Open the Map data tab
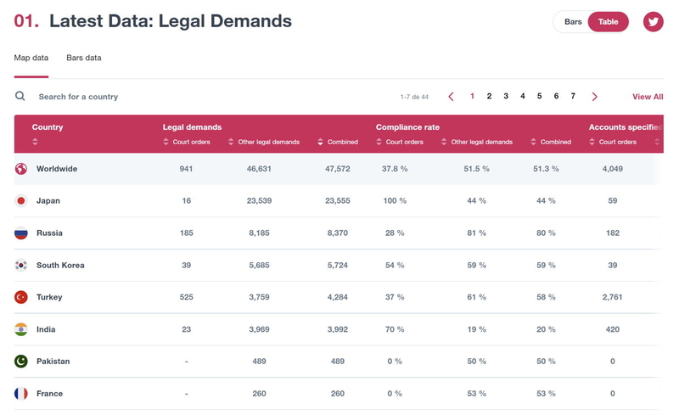679x415 pixels. tap(31, 58)
